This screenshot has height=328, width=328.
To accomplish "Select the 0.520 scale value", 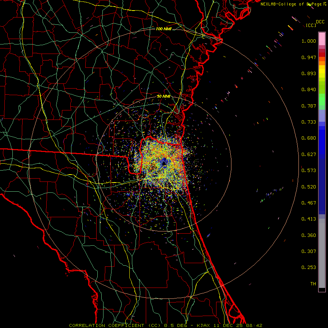I will (x=309, y=187).
